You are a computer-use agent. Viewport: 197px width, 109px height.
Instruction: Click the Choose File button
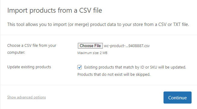pyautogui.click(x=90, y=46)
